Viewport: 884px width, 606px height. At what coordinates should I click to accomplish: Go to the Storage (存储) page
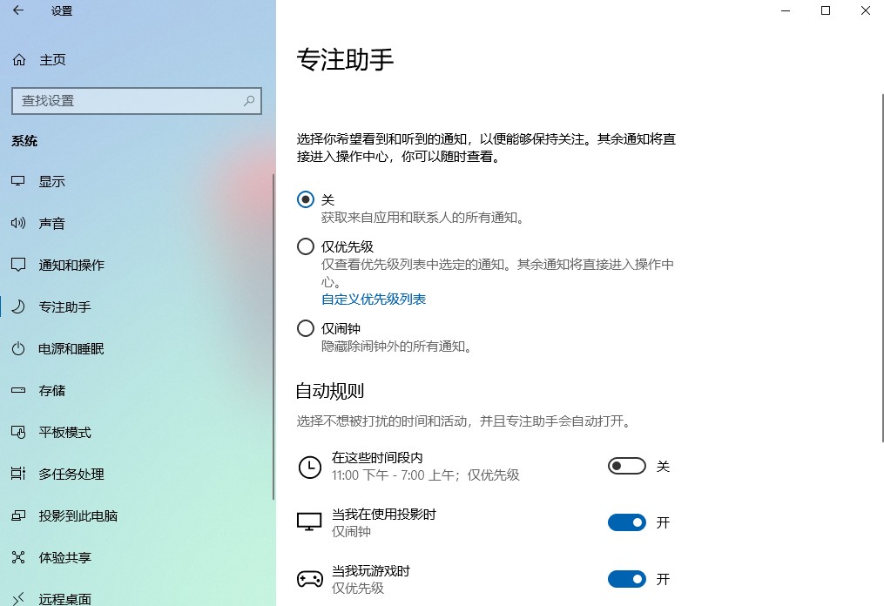(x=52, y=391)
